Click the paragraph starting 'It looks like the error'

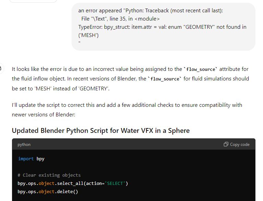(130, 79)
